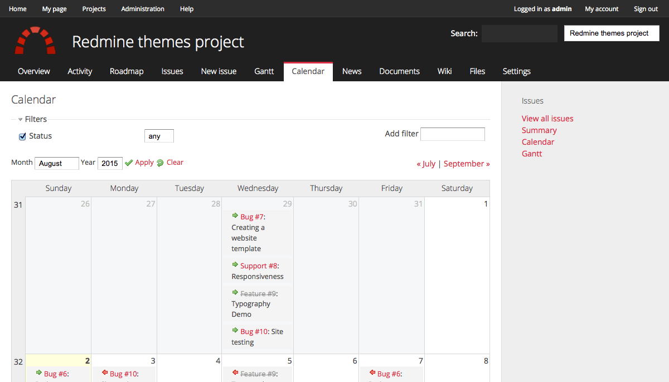Click the admin username link
This screenshot has width=669, height=382.
[562, 9]
